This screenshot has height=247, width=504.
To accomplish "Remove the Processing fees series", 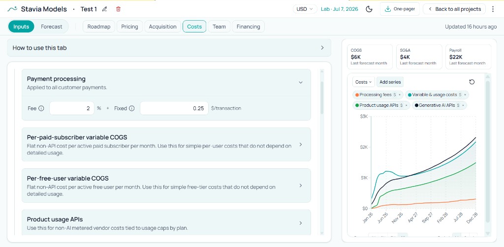I will [400, 95].
